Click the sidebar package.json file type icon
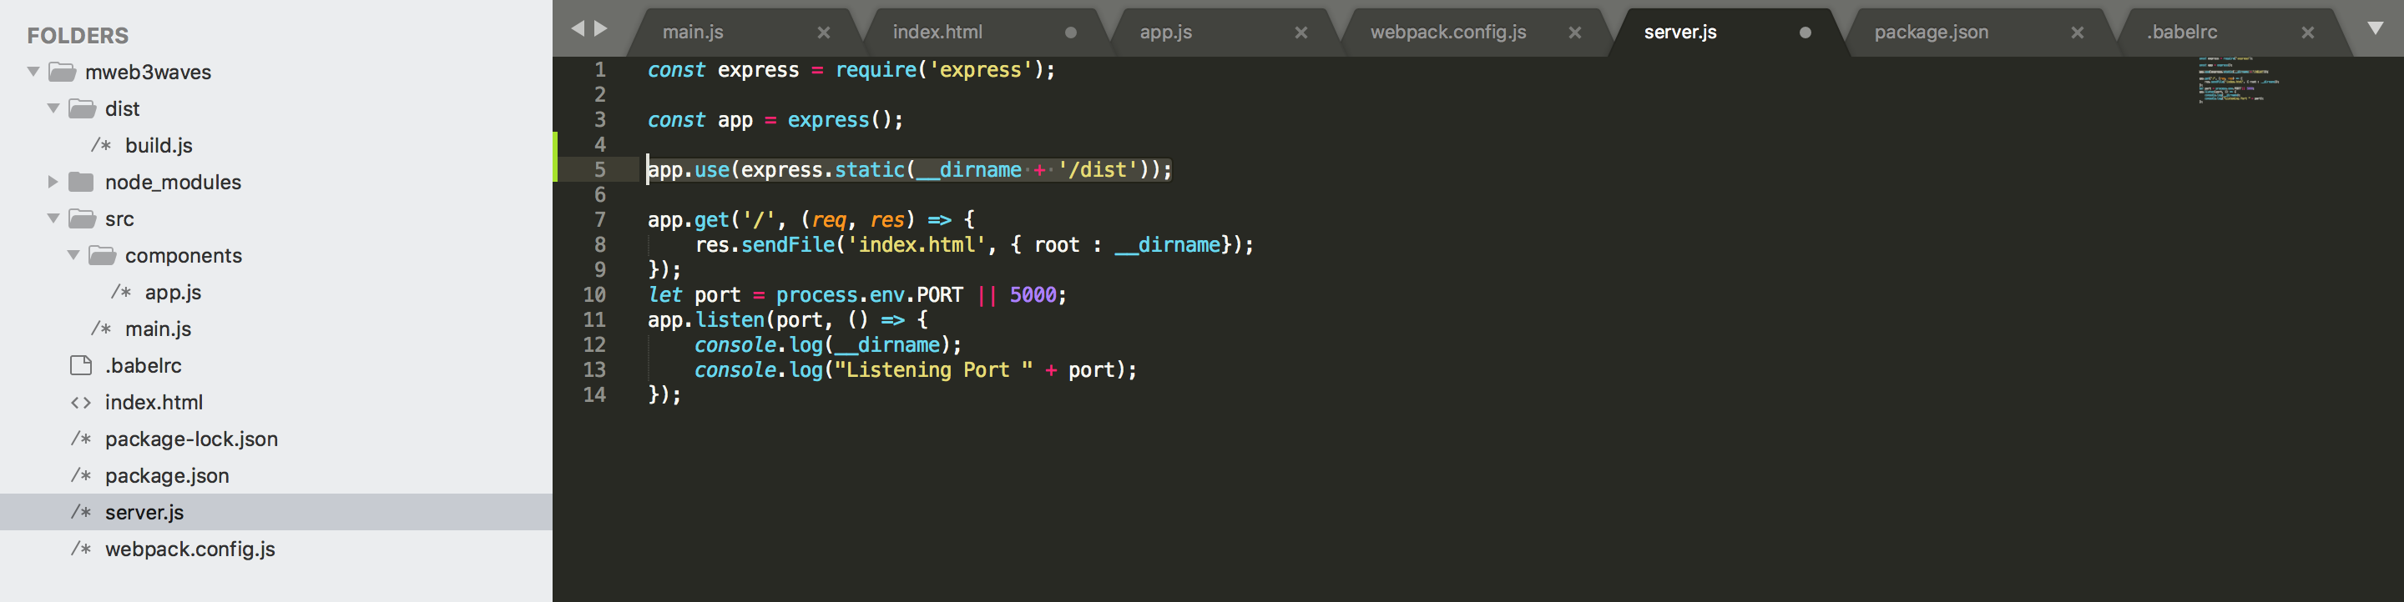Image resolution: width=2404 pixels, height=602 pixels. click(x=81, y=475)
